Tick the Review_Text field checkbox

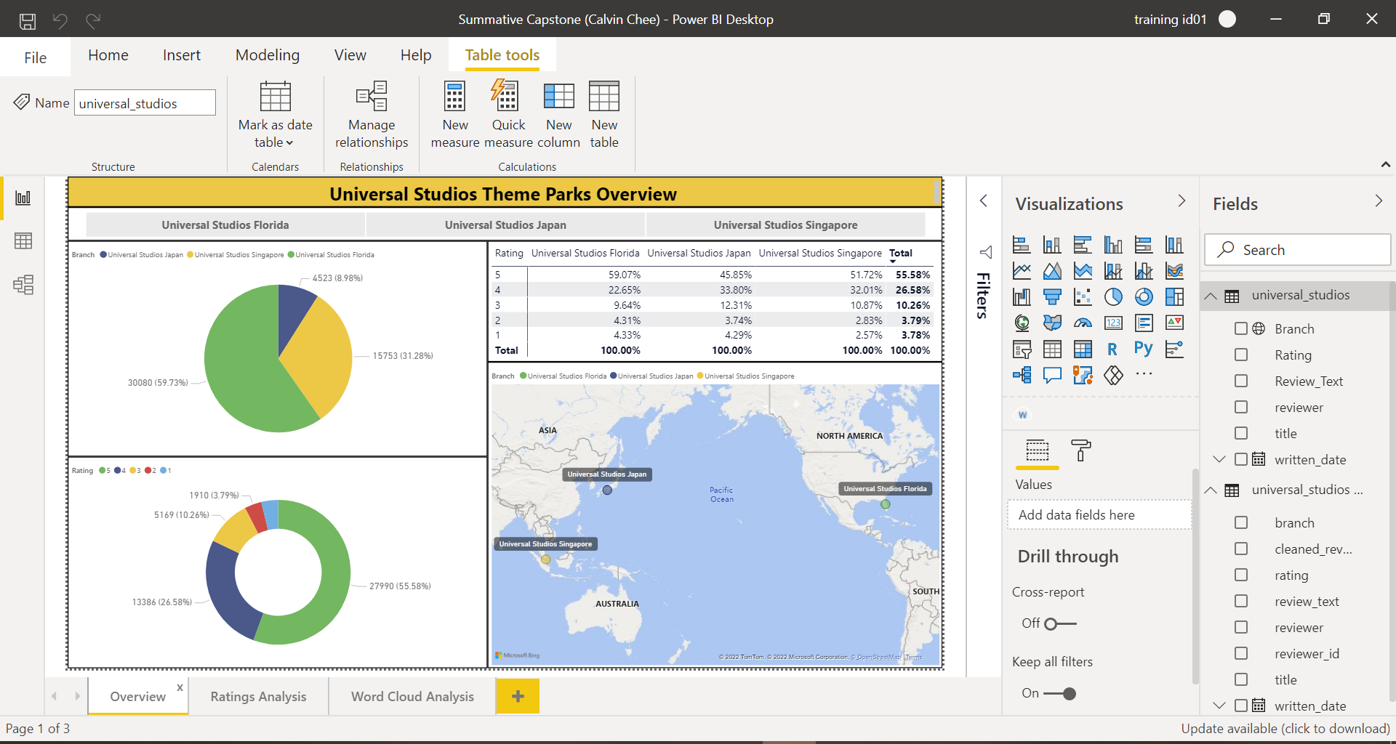1241,381
